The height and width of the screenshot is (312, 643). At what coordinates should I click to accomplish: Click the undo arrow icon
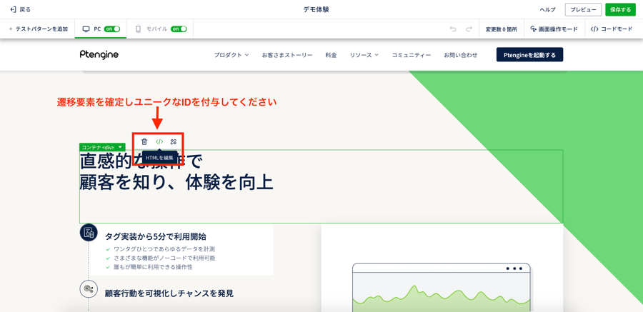click(x=453, y=29)
